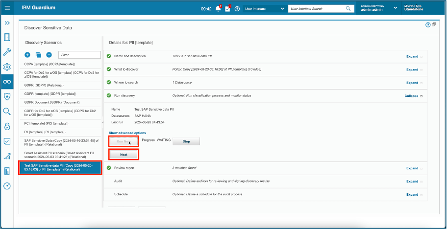This screenshot has height=229, width=447.
Task: Expand the sidebar with double-chevron icon
Action: 7,23
